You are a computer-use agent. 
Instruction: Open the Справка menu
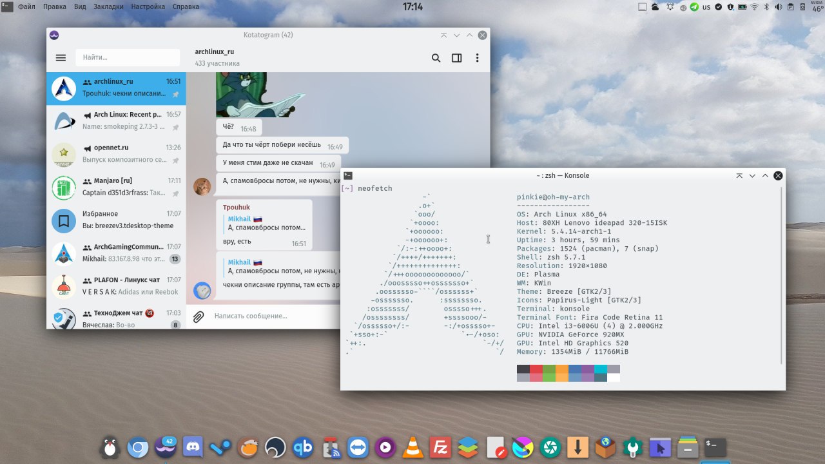[x=186, y=7]
